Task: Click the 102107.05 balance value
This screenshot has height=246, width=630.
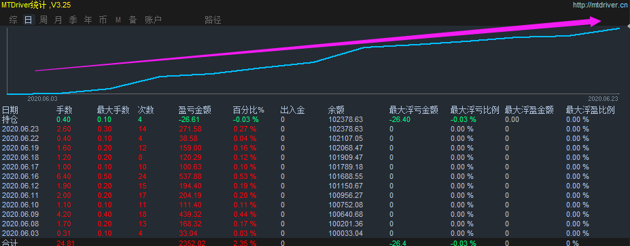Action: point(345,138)
